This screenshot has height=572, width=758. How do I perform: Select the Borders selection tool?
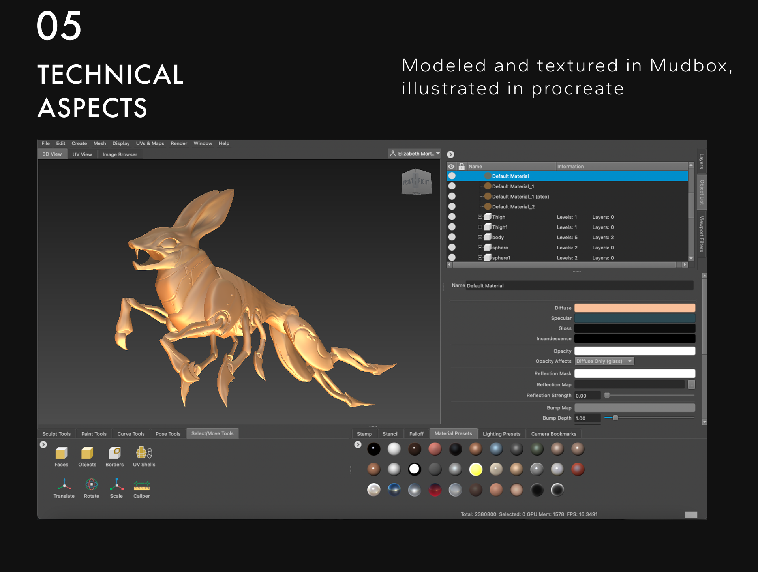pyautogui.click(x=114, y=454)
